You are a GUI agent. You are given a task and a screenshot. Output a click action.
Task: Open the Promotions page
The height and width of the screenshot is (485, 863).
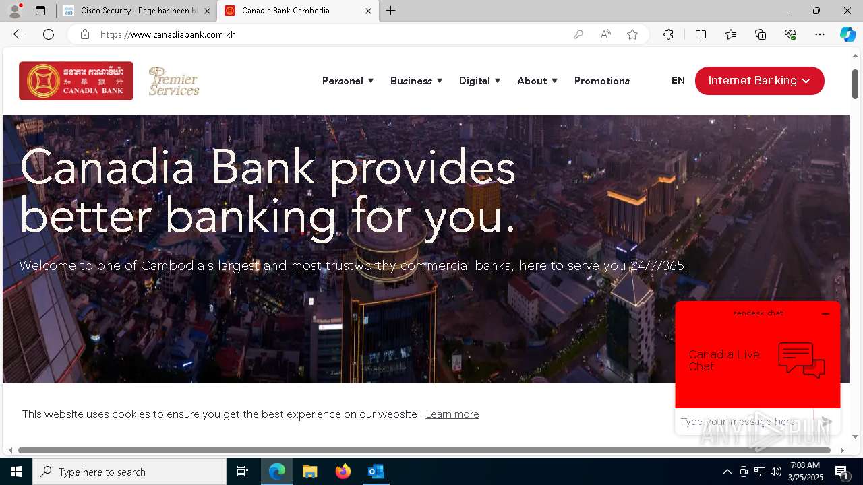pos(602,81)
